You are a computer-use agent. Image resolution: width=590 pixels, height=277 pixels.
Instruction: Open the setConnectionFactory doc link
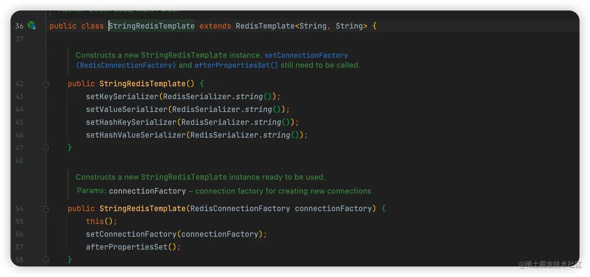point(306,55)
